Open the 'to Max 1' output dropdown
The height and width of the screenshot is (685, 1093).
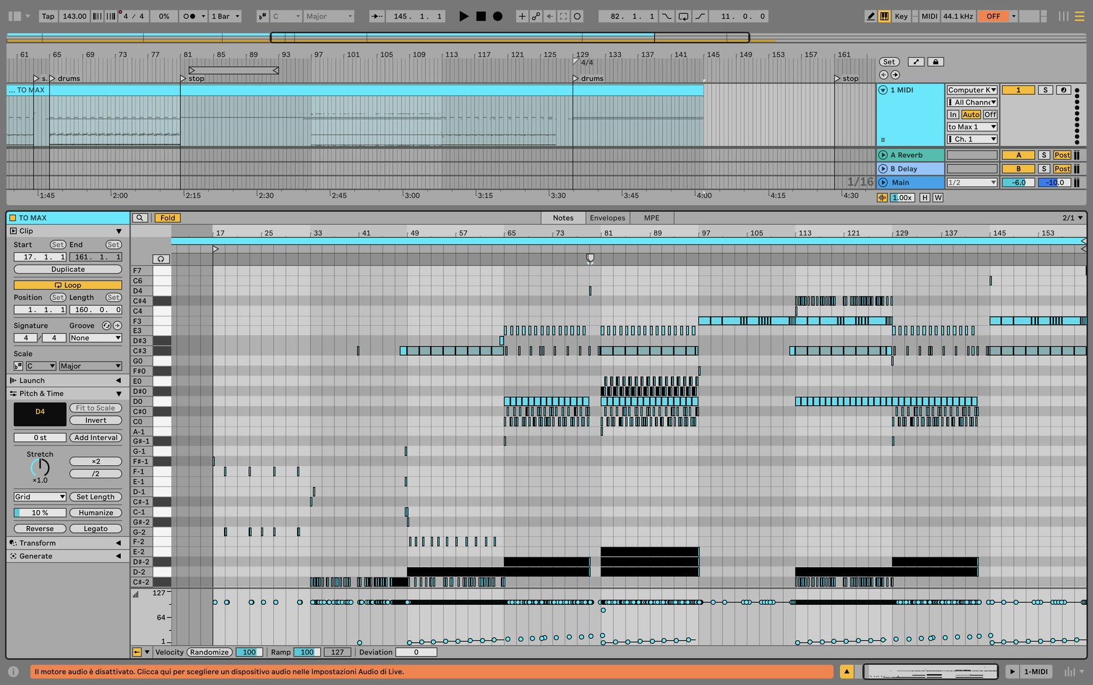(x=972, y=127)
